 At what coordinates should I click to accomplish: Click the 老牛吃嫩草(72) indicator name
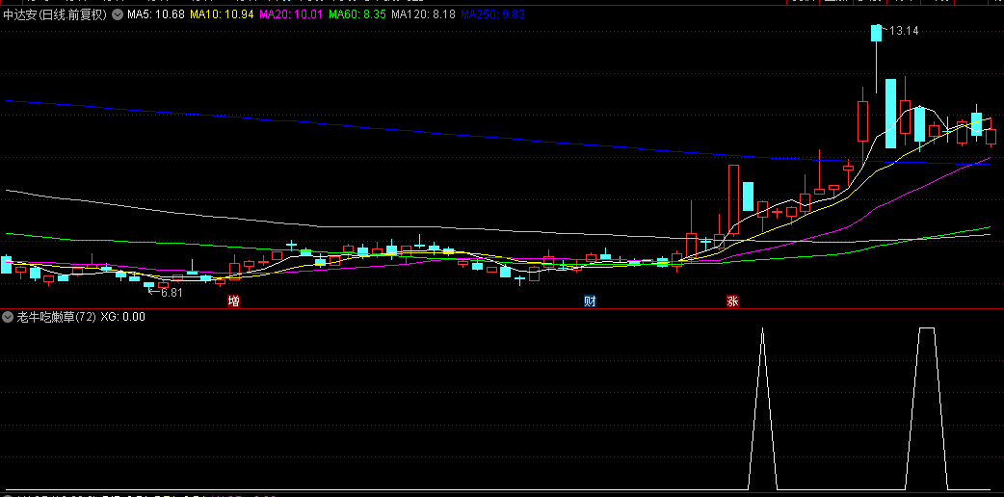coord(56,316)
